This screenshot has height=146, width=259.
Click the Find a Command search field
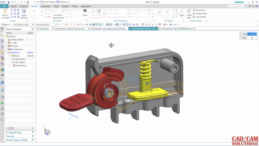pos(237,6)
